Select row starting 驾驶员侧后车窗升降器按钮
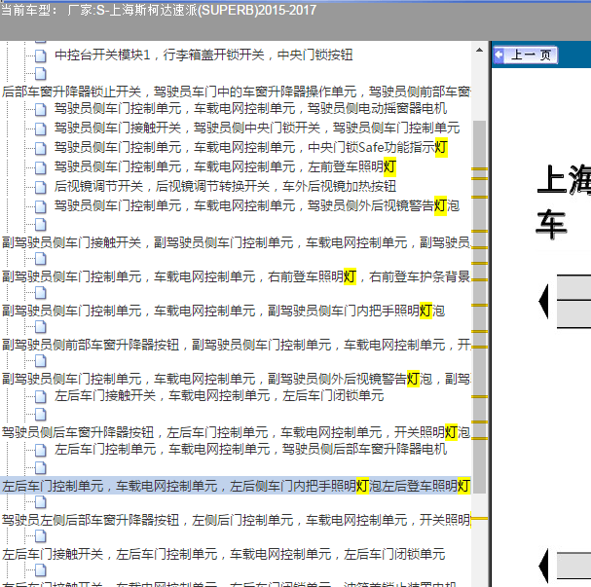Viewport: 591px width, 587px height. click(x=236, y=432)
